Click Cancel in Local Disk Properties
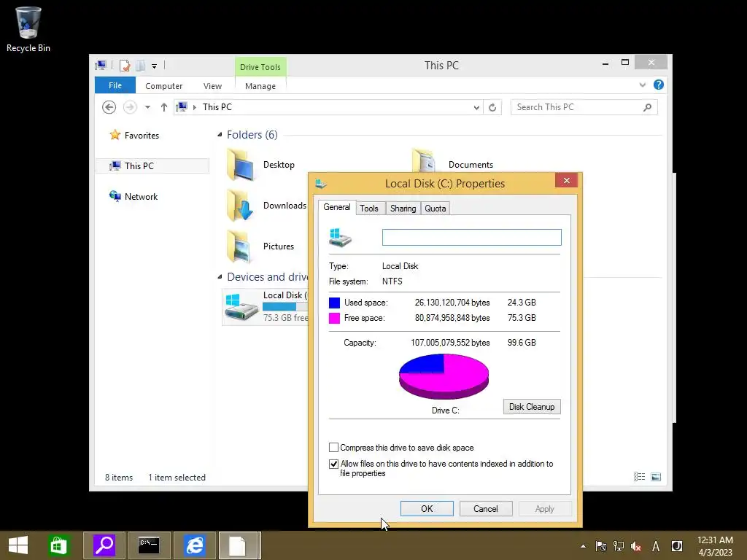 click(485, 508)
